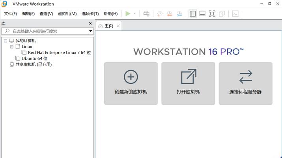
Task: Click the take snapshot clock icon
Action: point(159,13)
